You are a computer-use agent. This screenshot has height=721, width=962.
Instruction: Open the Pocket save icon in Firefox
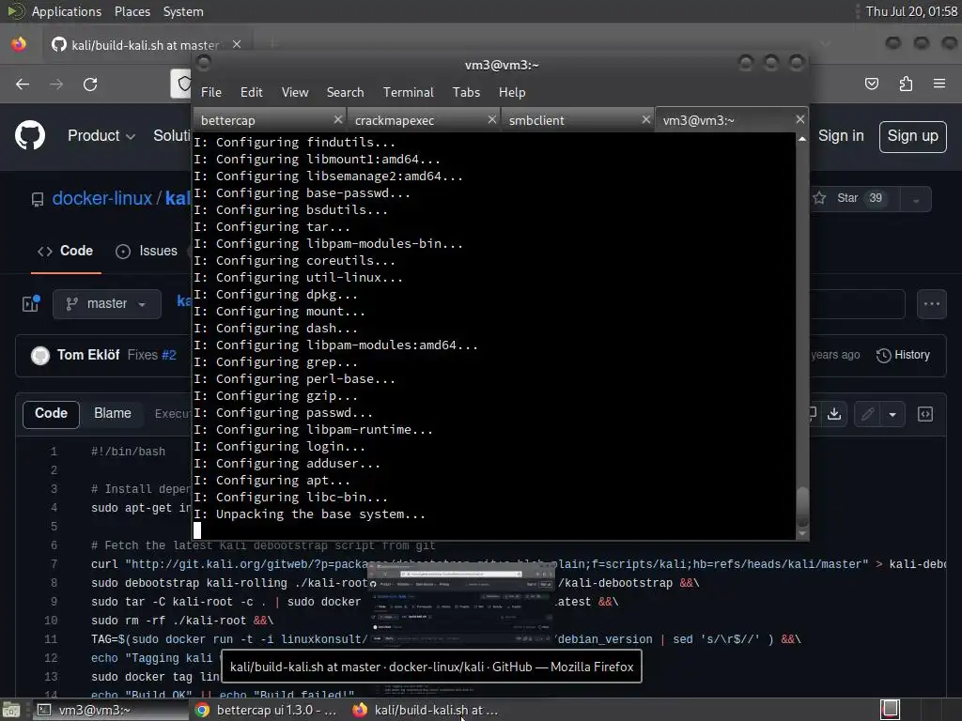pos(871,84)
